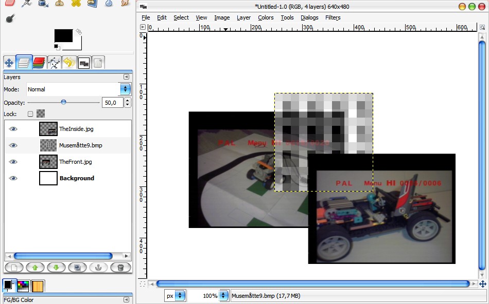Screen dimensions: 489x304
Task: Open the orange Gradients tab
Action: coord(38,286)
